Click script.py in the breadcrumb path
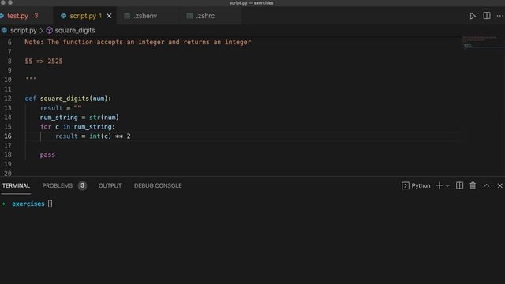The image size is (505, 284). point(23,30)
